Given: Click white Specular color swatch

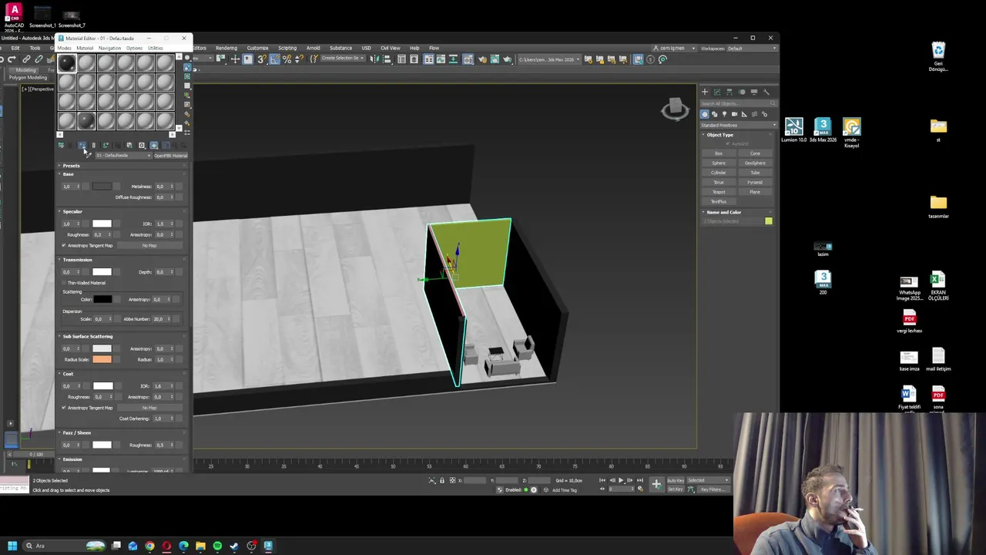Looking at the screenshot, I should (102, 224).
